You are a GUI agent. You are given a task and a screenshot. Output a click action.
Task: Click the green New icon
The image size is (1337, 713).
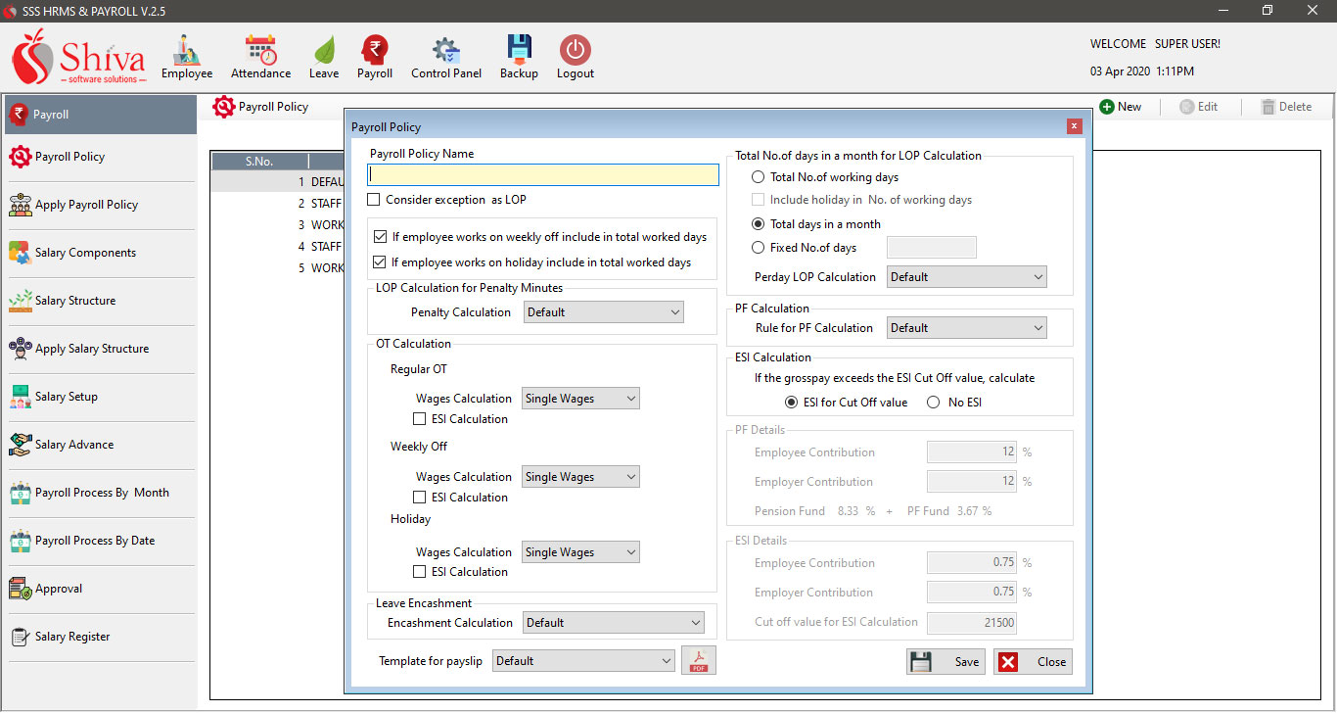(x=1107, y=107)
